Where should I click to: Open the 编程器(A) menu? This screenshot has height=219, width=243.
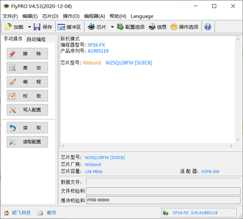click(95, 16)
